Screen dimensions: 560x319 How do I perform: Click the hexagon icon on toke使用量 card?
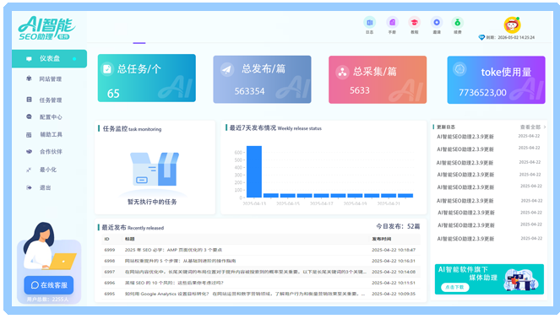[x=459, y=68]
